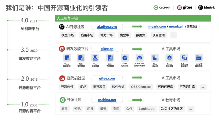Click the red G icon beside 源代码社区
Screen dimensions: 219x123
[62, 78]
